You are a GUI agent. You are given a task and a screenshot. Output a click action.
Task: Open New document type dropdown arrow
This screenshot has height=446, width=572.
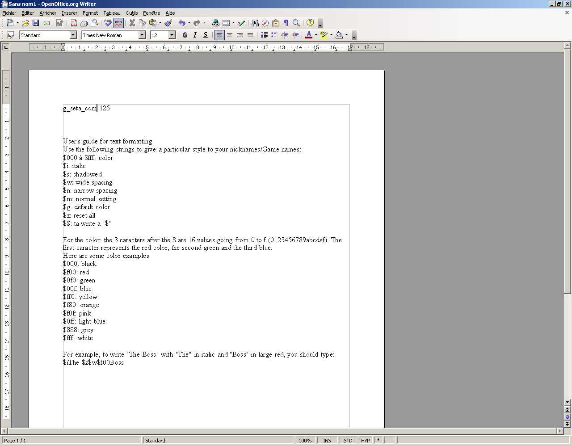coord(17,23)
